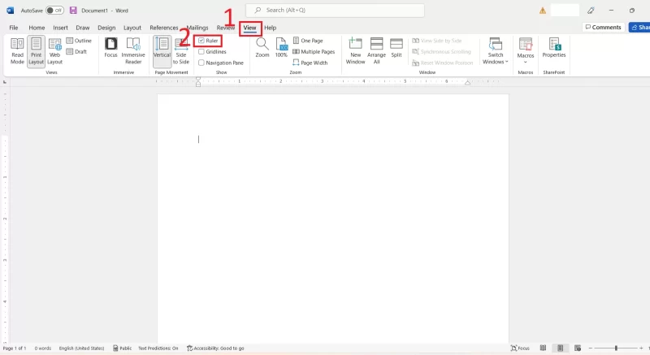Uncheck the Ruler checkbox

tap(201, 41)
